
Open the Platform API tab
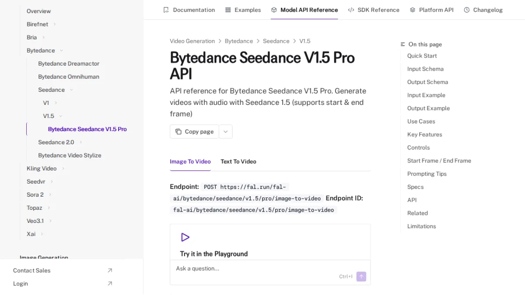[431, 10]
